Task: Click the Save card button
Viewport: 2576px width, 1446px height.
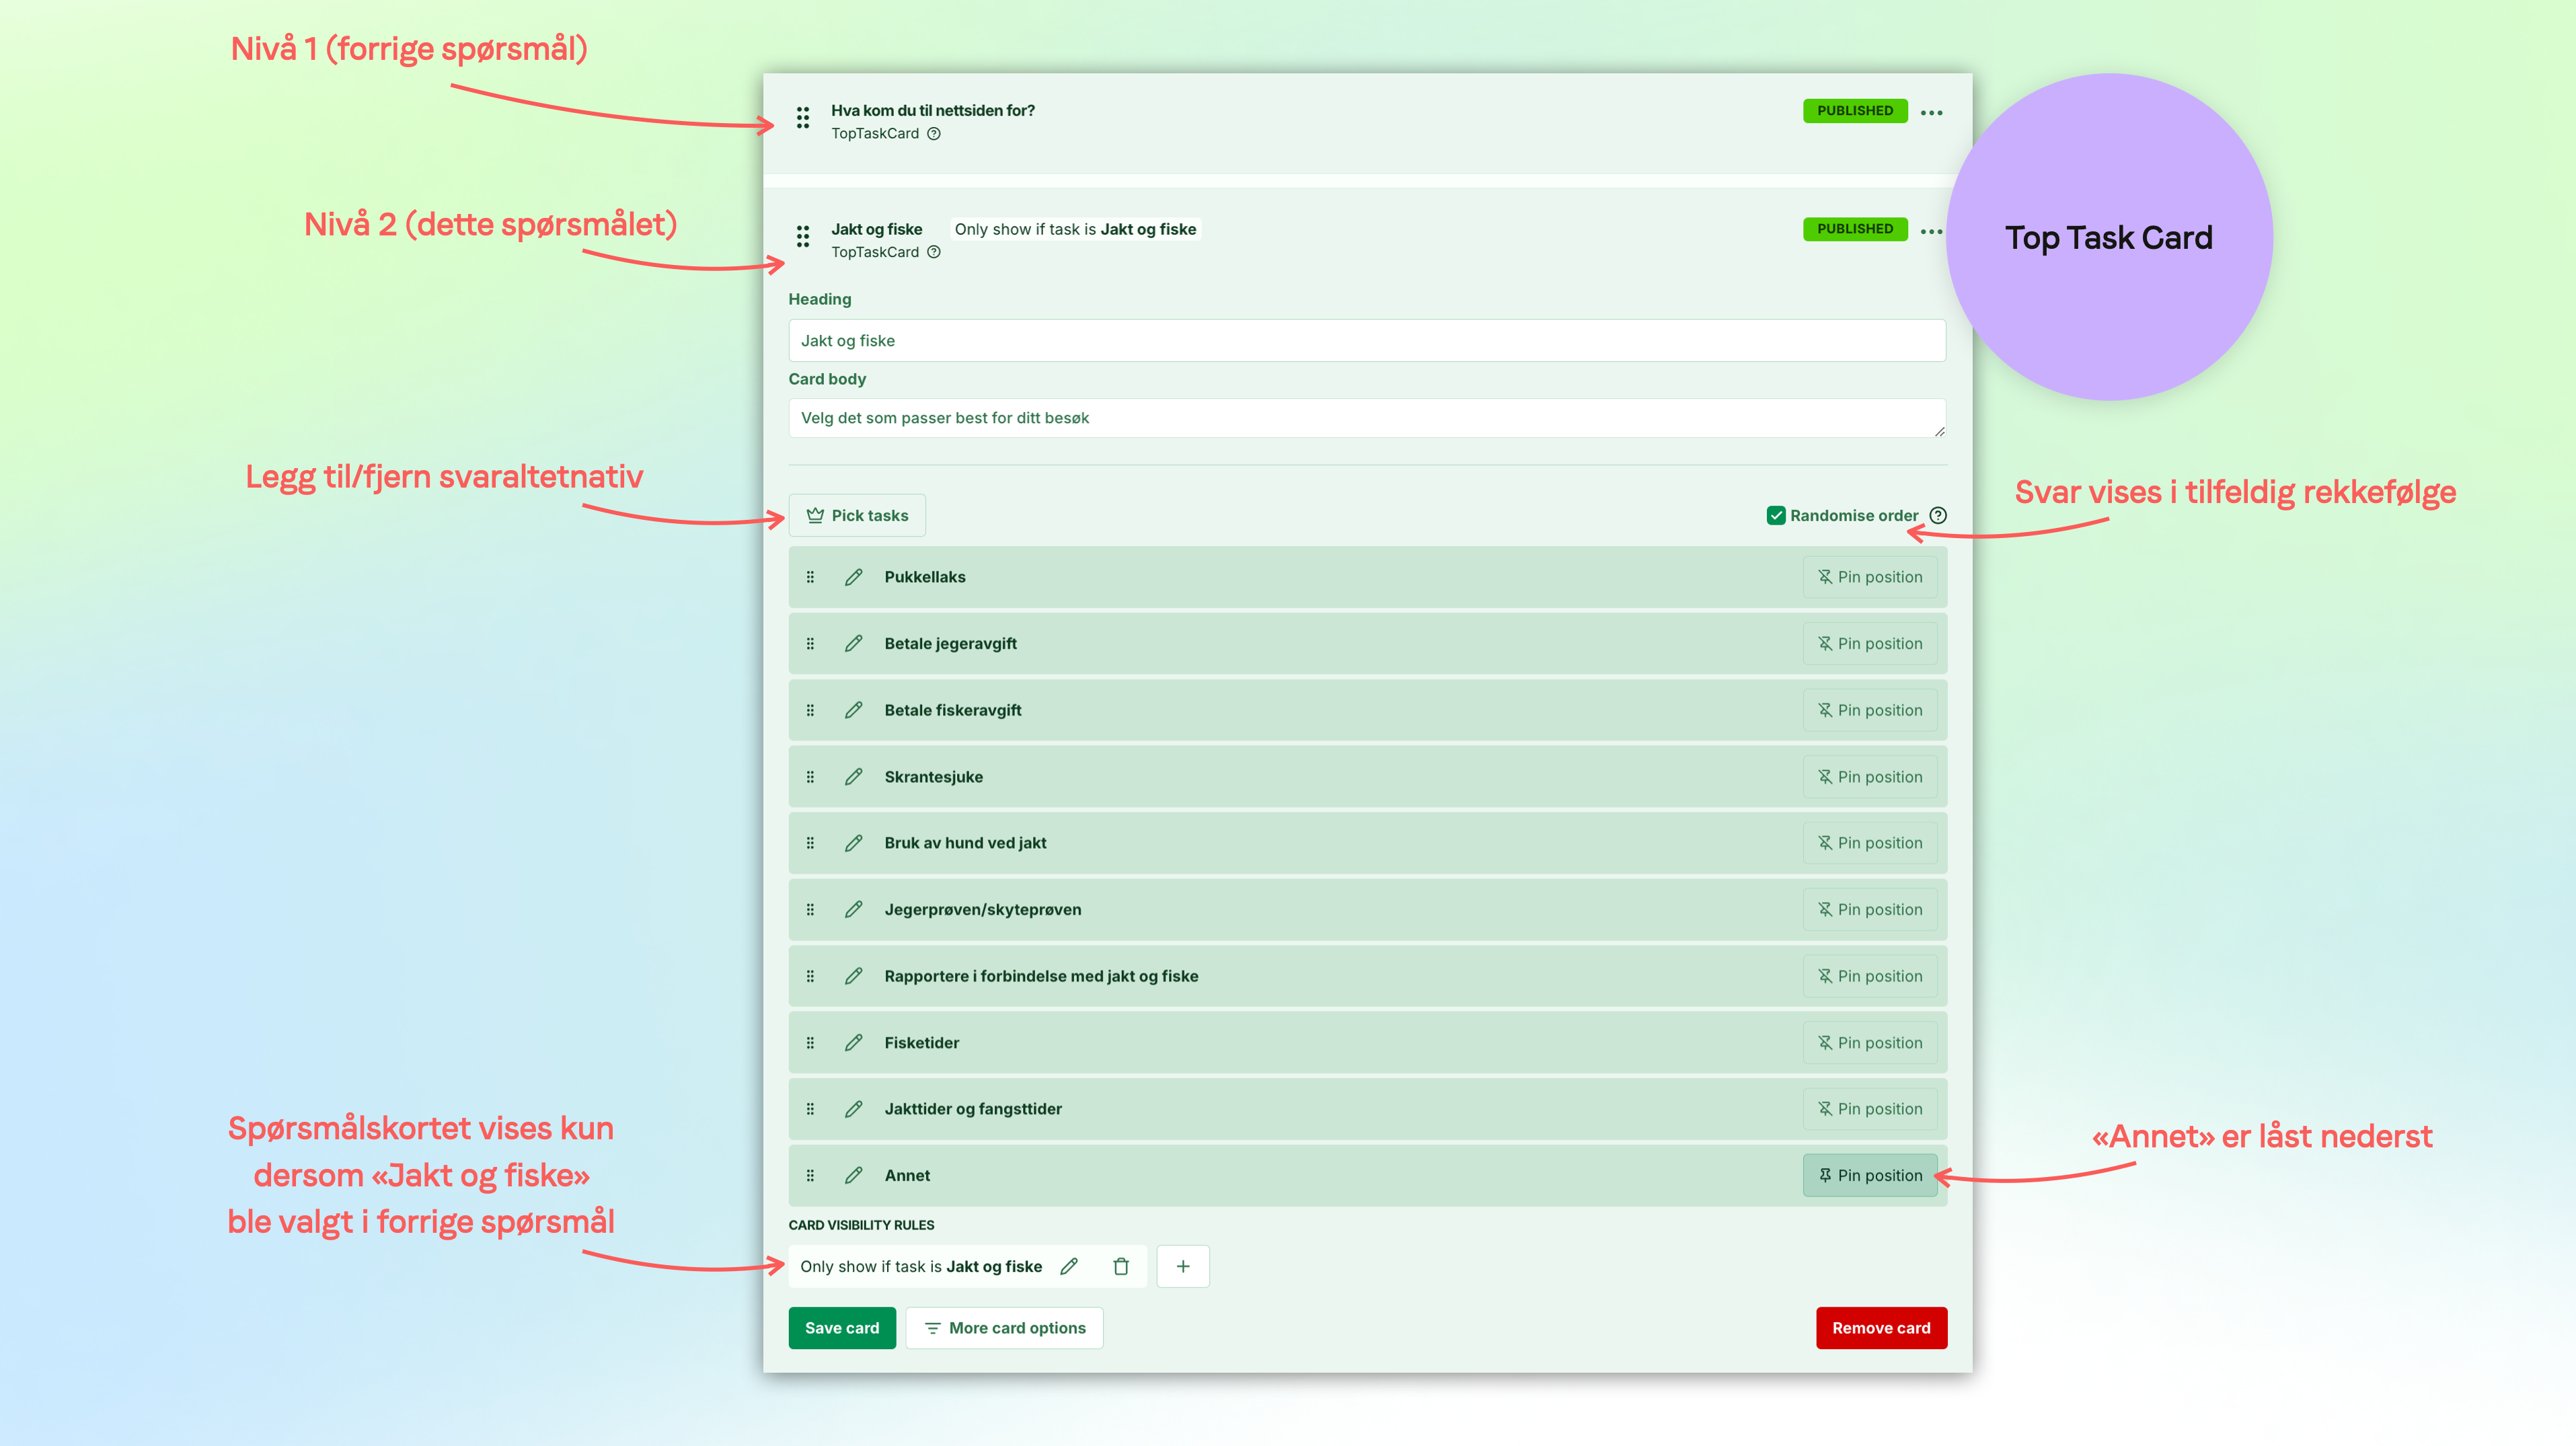Action: pyautogui.click(x=842, y=1328)
